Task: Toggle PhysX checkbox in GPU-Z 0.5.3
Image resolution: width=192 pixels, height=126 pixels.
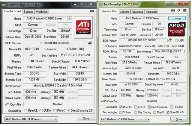Action: (x=55, y=110)
